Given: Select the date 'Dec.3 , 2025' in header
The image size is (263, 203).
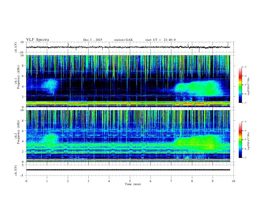Looking at the screenshot, I should pos(93,40).
